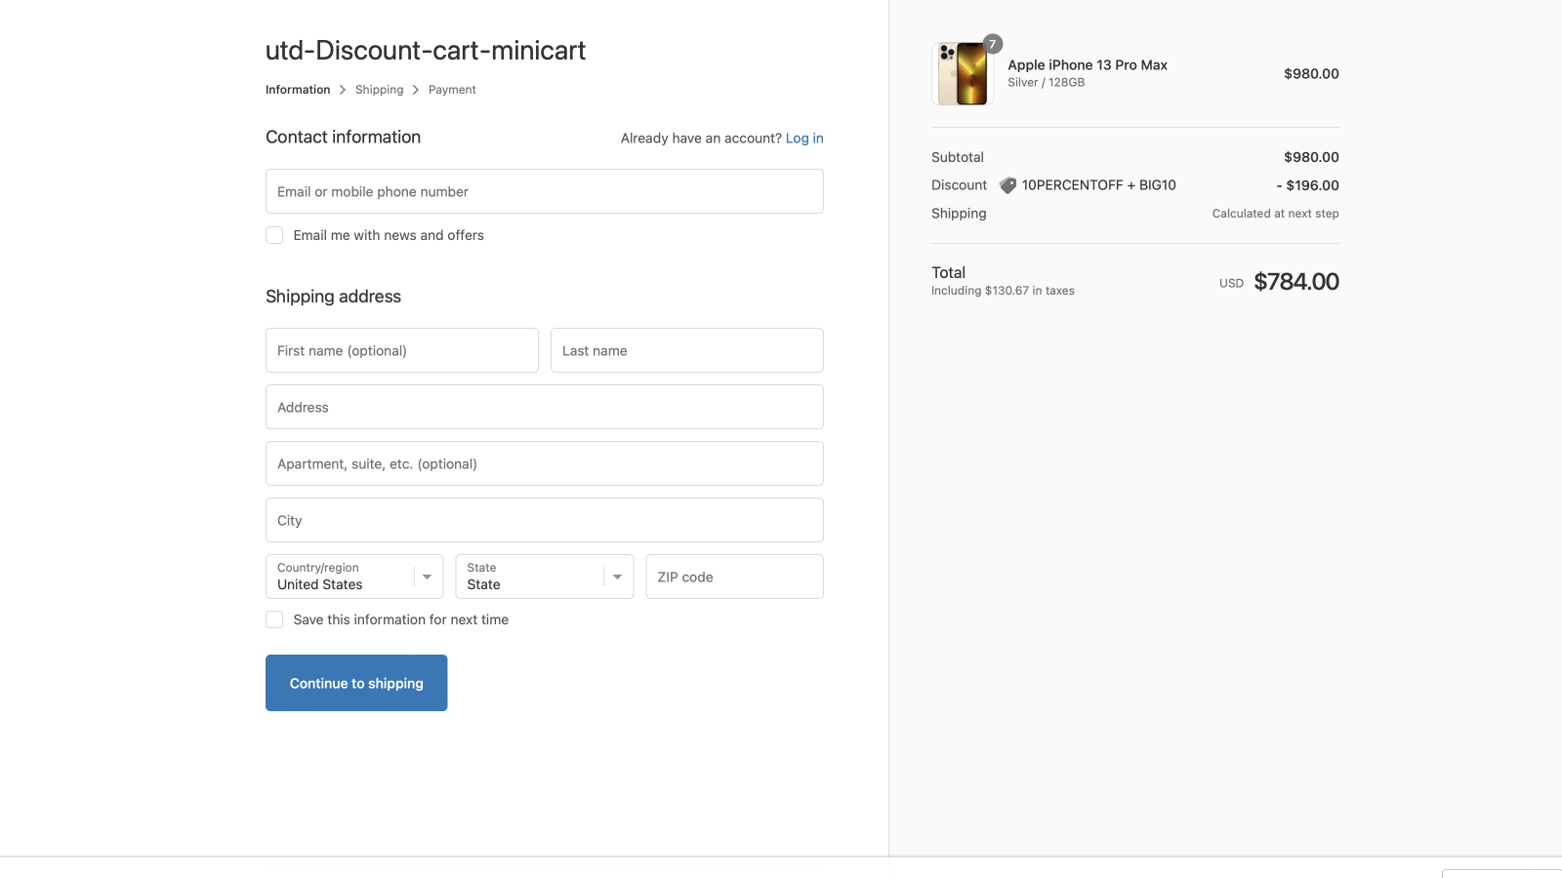
Task: Click the State dropdown arrow icon
Action: (617, 577)
